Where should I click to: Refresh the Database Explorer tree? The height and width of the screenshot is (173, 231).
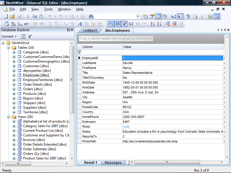click(x=23, y=37)
